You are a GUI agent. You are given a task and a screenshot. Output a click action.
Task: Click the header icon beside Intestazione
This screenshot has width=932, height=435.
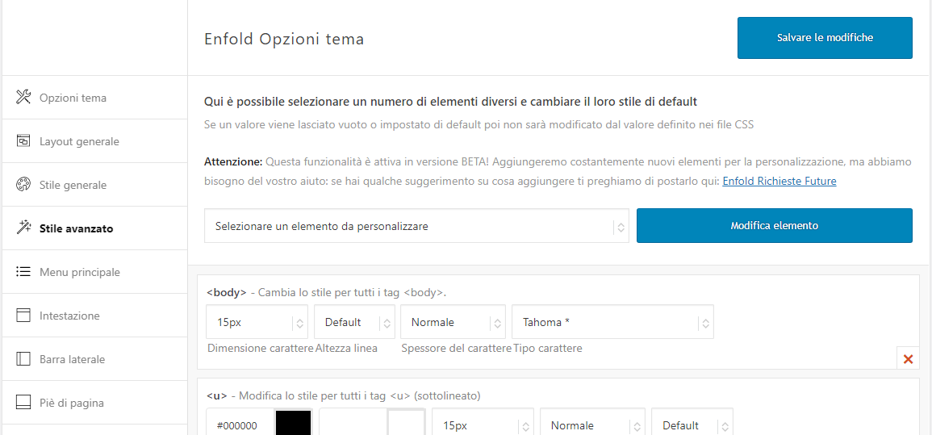coord(23,316)
